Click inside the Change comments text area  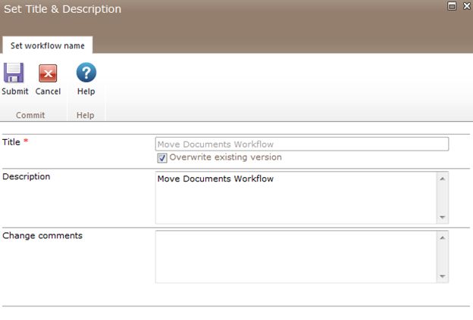coord(296,256)
